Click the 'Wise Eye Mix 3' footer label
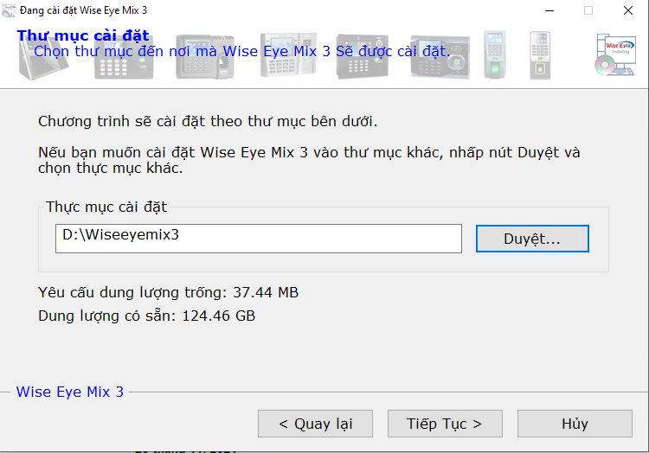 (x=70, y=392)
